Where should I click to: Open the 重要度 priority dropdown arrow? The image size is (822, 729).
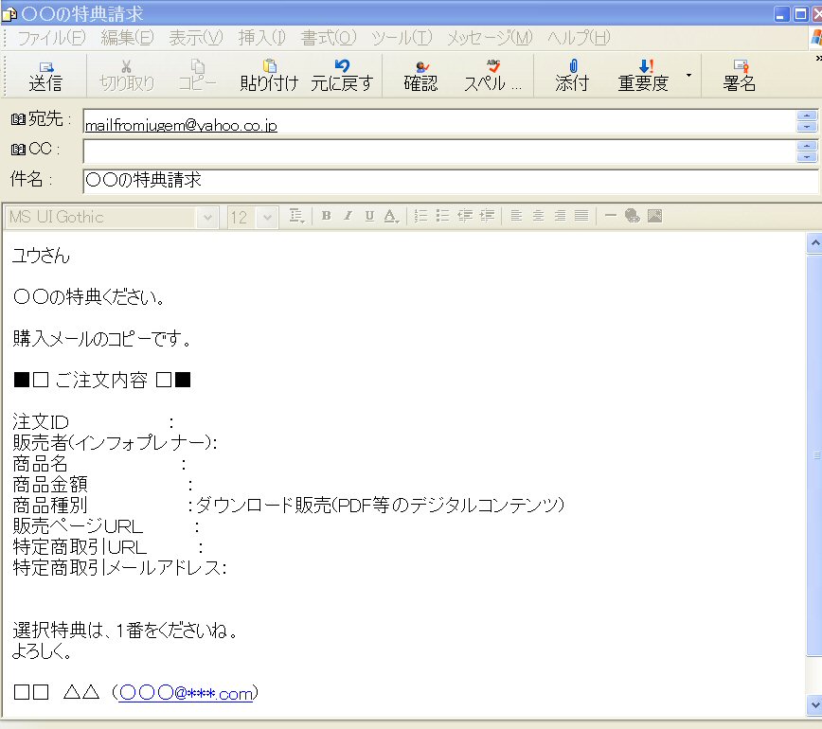click(688, 76)
